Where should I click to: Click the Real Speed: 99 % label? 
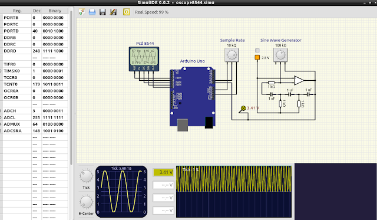coord(152,12)
